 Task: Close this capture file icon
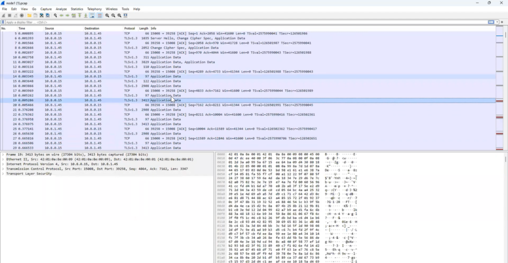(x=42, y=15)
